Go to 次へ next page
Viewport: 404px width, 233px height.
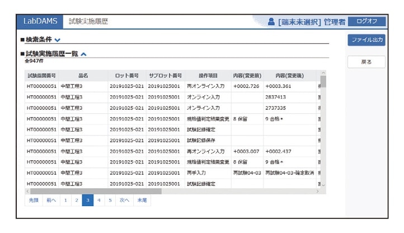point(124,200)
